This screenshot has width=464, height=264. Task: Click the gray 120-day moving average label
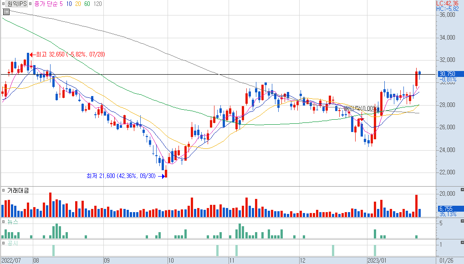pos(97,4)
